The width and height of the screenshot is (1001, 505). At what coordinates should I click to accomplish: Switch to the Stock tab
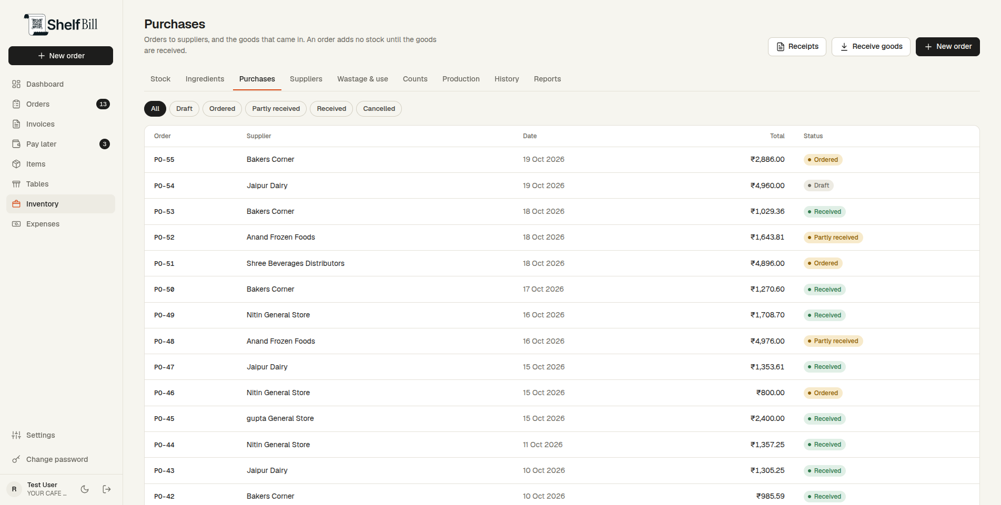(160, 79)
